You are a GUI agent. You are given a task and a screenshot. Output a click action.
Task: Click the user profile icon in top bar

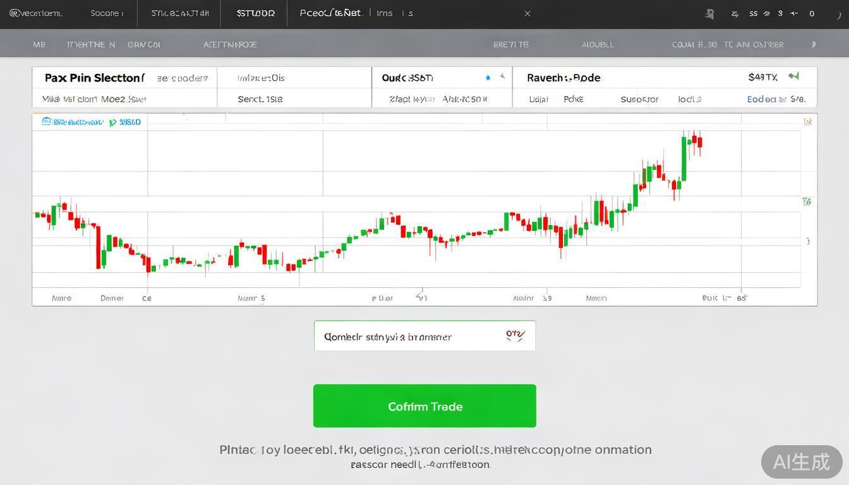click(x=709, y=13)
